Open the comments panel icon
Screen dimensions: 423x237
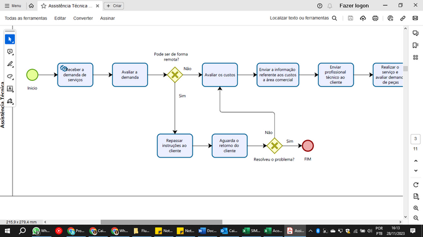[416, 33]
